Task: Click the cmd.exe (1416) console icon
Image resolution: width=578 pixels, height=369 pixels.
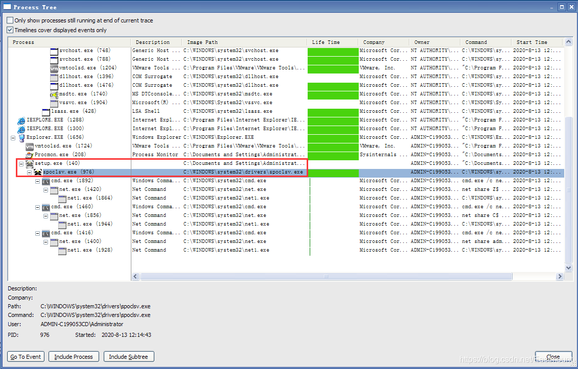Action: click(45, 233)
